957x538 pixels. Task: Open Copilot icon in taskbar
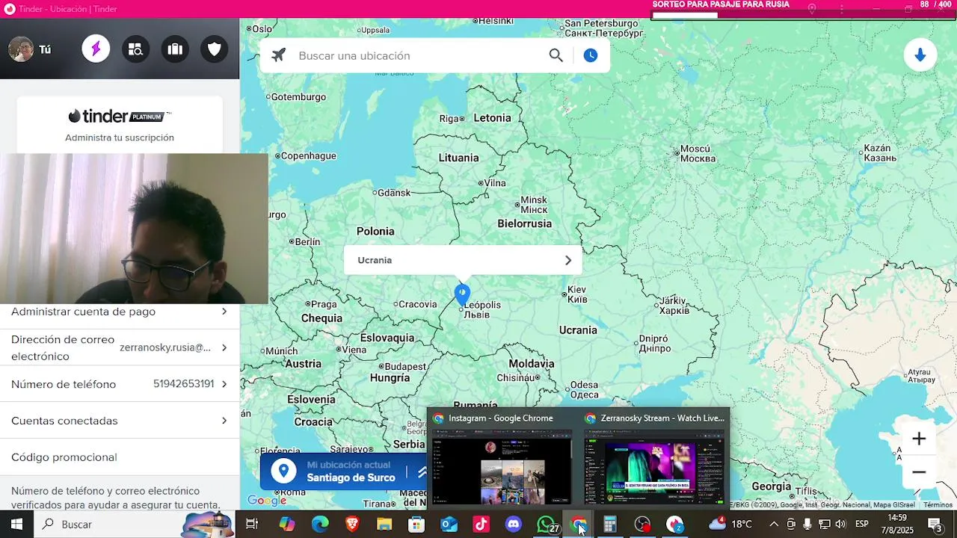click(287, 525)
